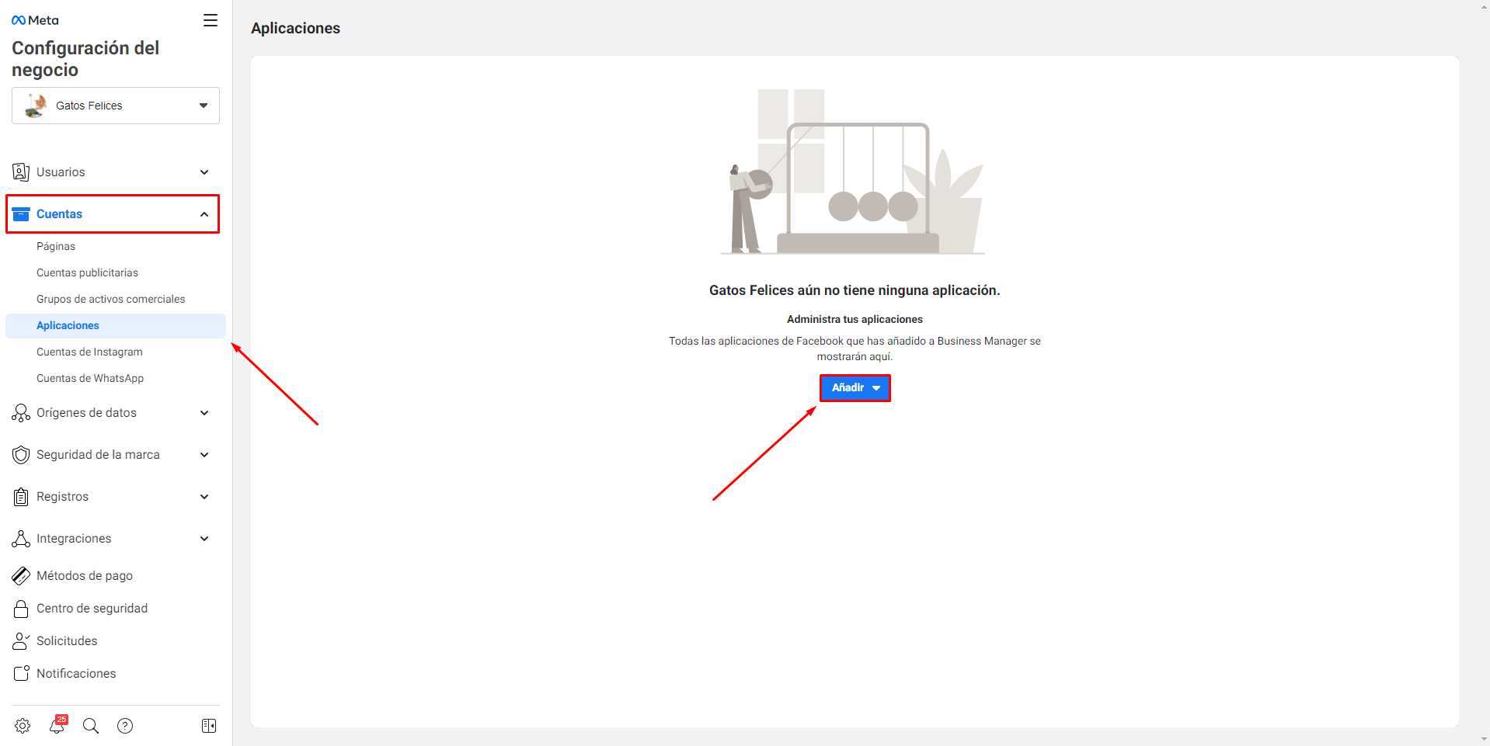This screenshot has height=746, width=1490.
Task: Open search magnifier icon
Action: 91,726
